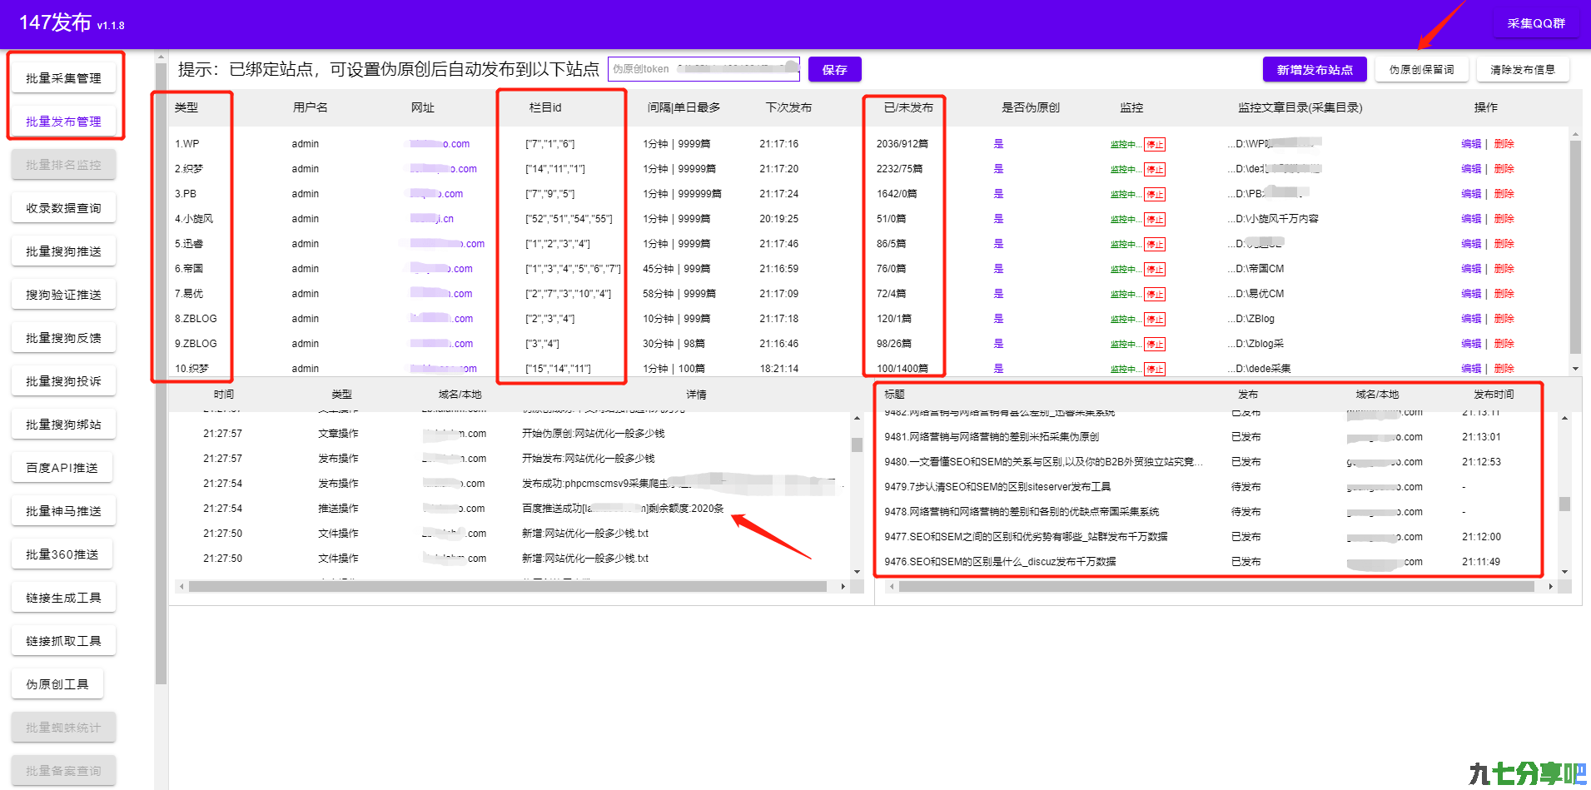Open 搜狗验证推送 menu item
1591x790 pixels.
pyautogui.click(x=63, y=295)
